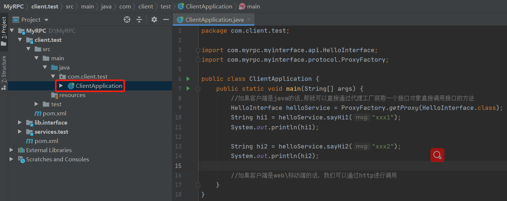Click the collapse all icon in Project panel

coord(139,19)
